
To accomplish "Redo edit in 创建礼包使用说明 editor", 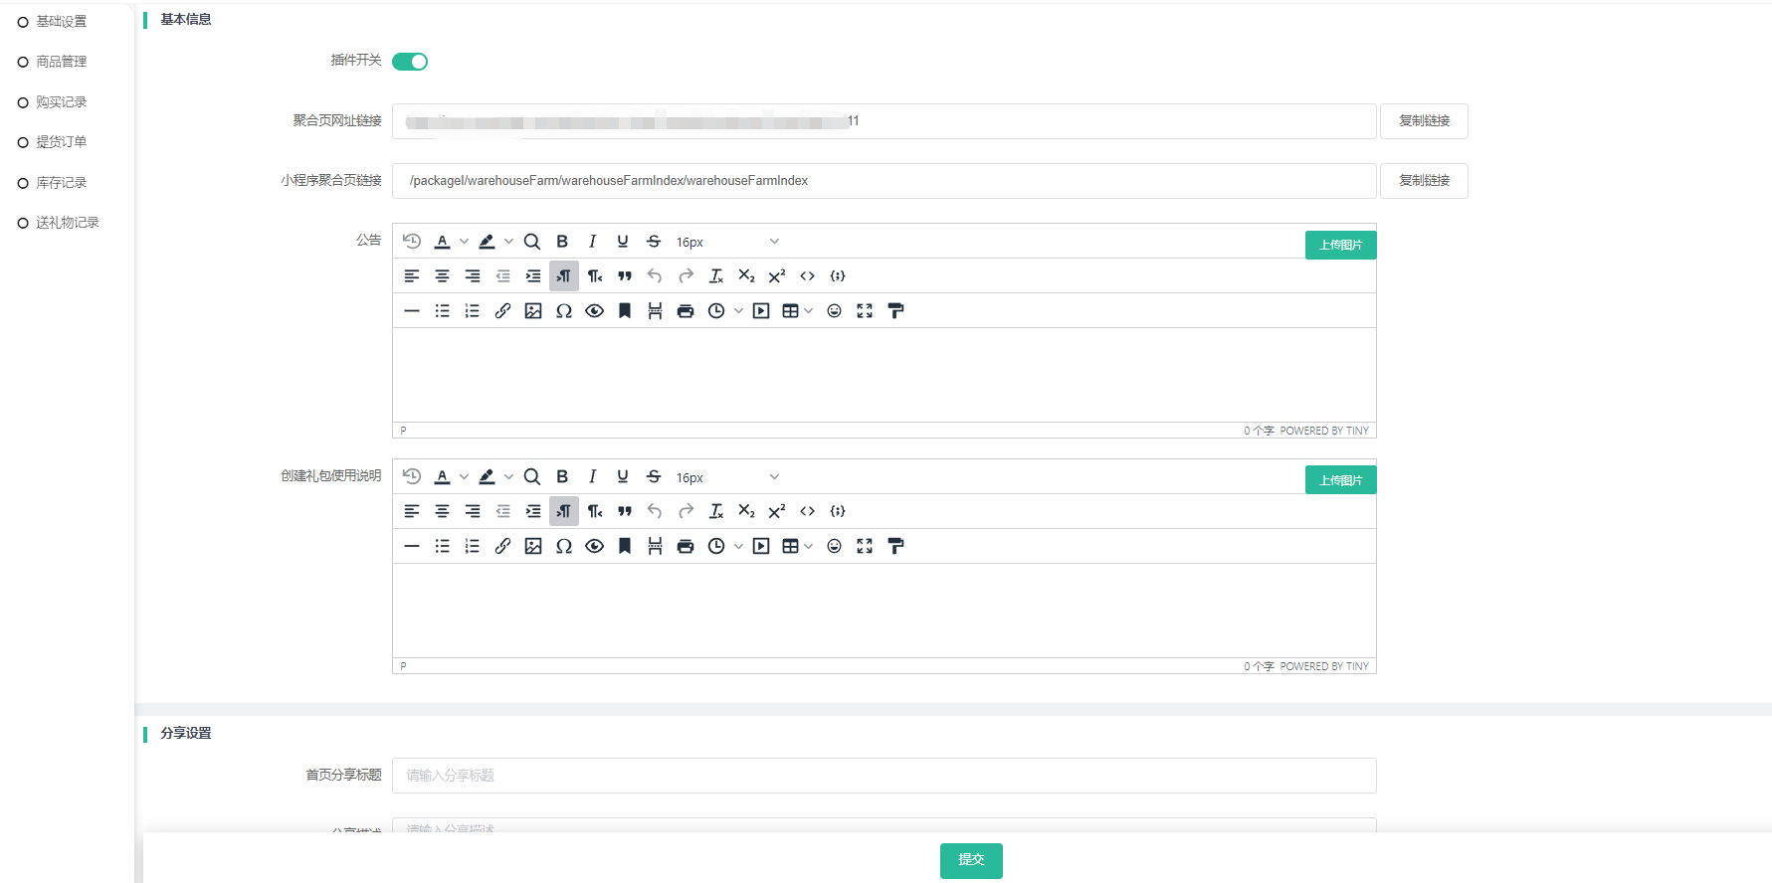I will 686,511.
